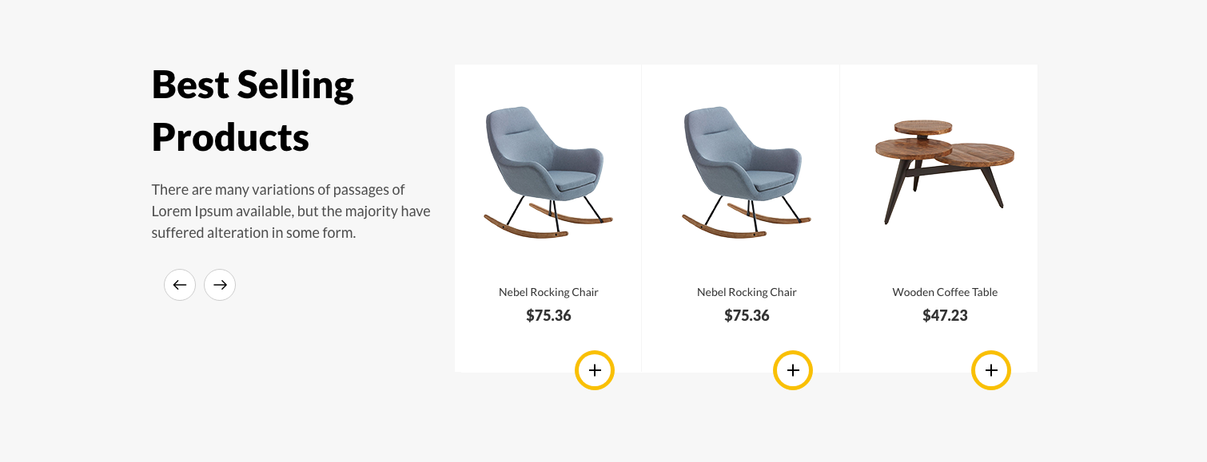Click the 'Products' word in heading
Viewport: 1207px width, 462px height.
pos(230,137)
